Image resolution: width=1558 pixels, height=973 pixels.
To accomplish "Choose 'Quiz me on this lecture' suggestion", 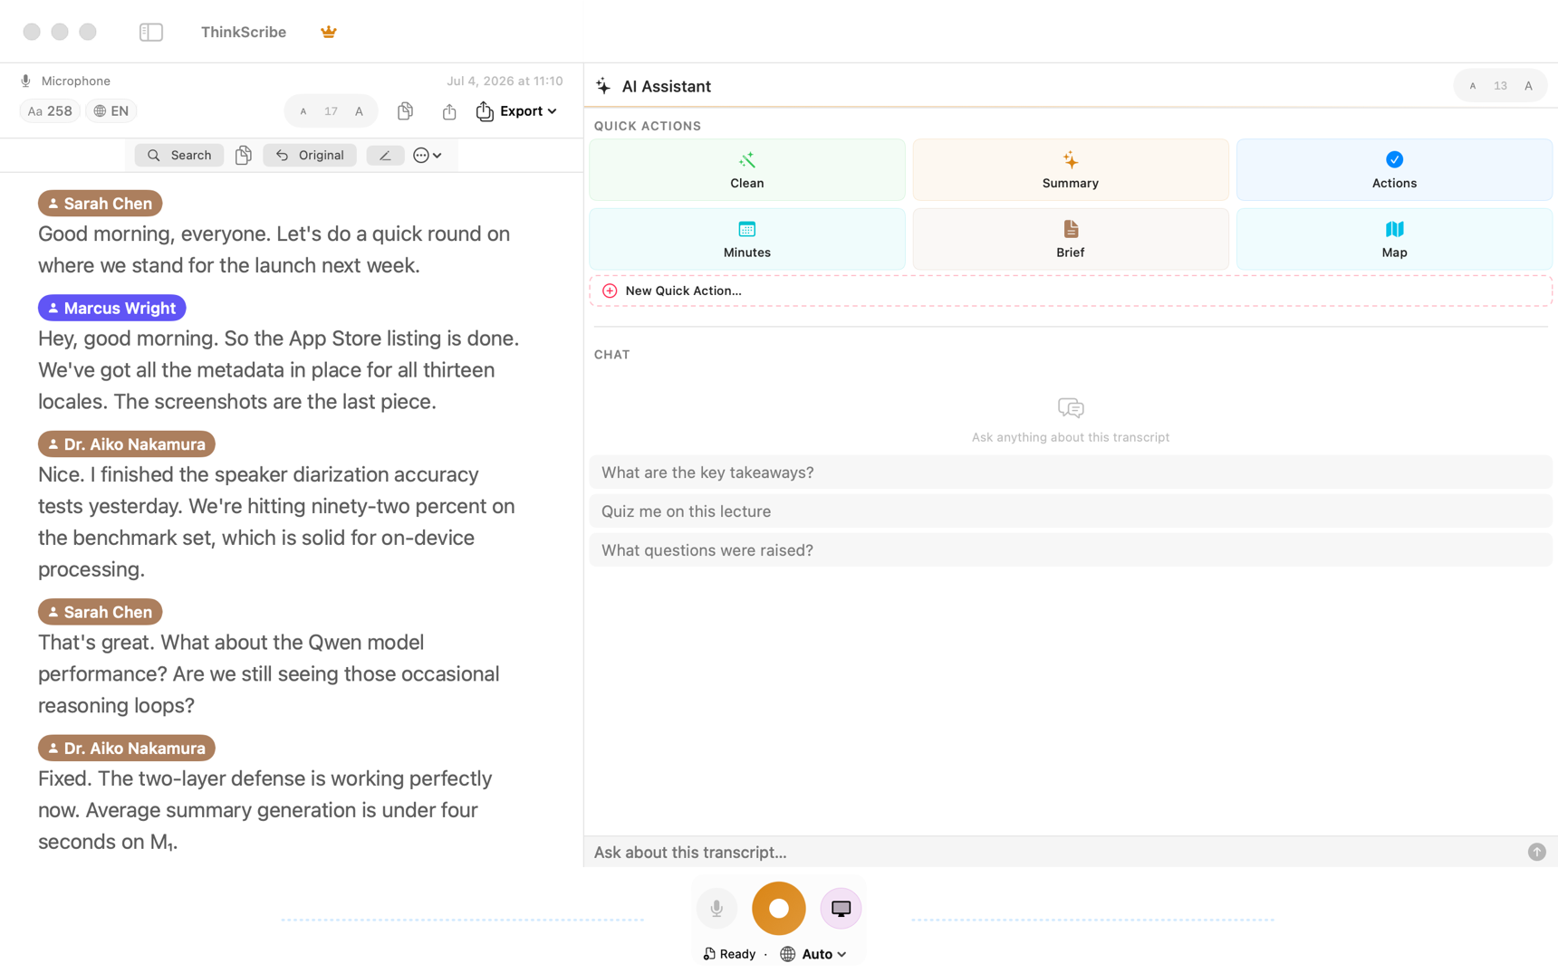I will (x=1071, y=511).
